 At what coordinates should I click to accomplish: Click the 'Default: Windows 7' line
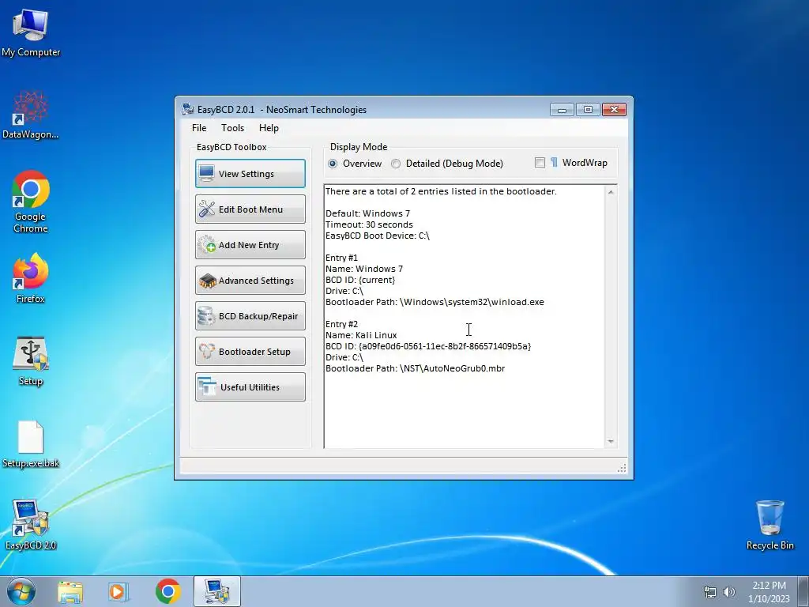pos(368,213)
